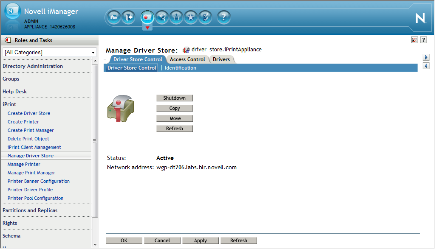Open Manage Print Manager task
435x249 pixels.
[31, 173]
